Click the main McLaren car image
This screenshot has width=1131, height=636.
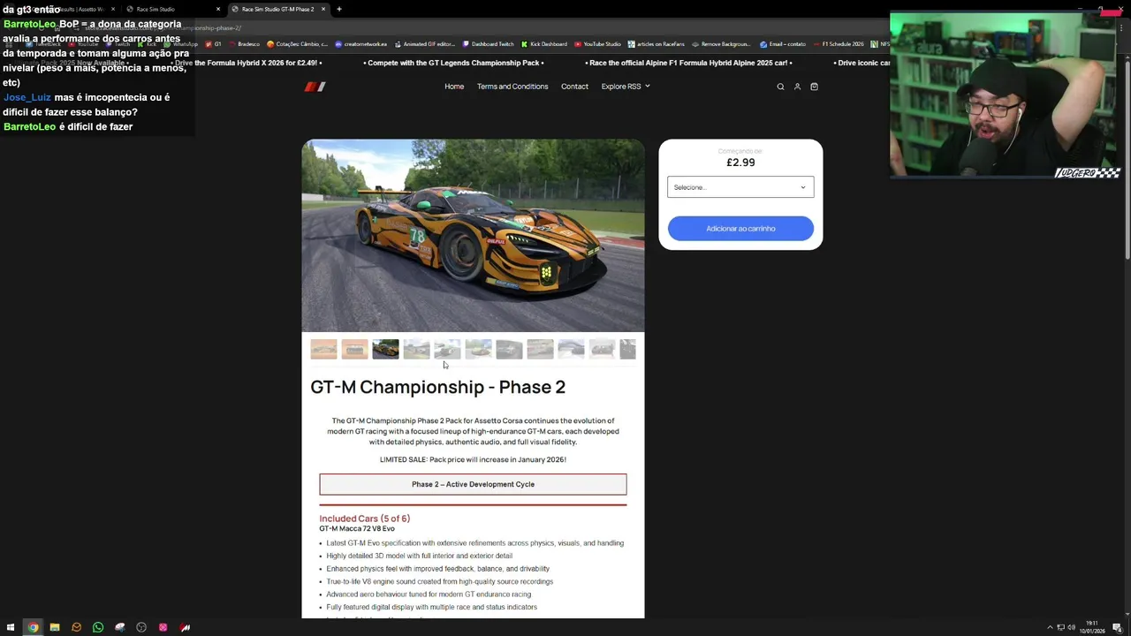click(473, 235)
